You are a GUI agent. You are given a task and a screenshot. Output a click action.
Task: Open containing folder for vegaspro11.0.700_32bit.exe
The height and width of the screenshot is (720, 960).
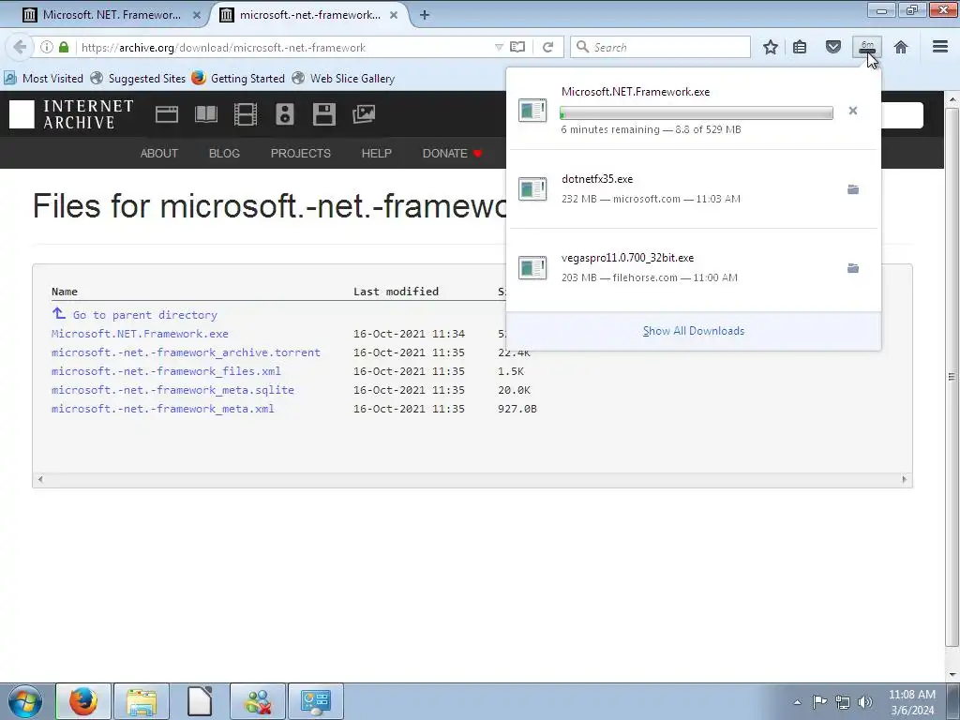853,268
